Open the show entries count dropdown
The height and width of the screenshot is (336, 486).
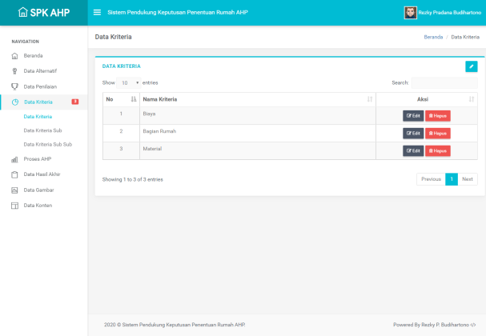tap(130, 82)
